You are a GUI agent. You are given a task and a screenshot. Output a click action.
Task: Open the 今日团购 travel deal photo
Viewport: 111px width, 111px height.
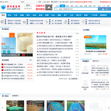click(x=96, y=42)
